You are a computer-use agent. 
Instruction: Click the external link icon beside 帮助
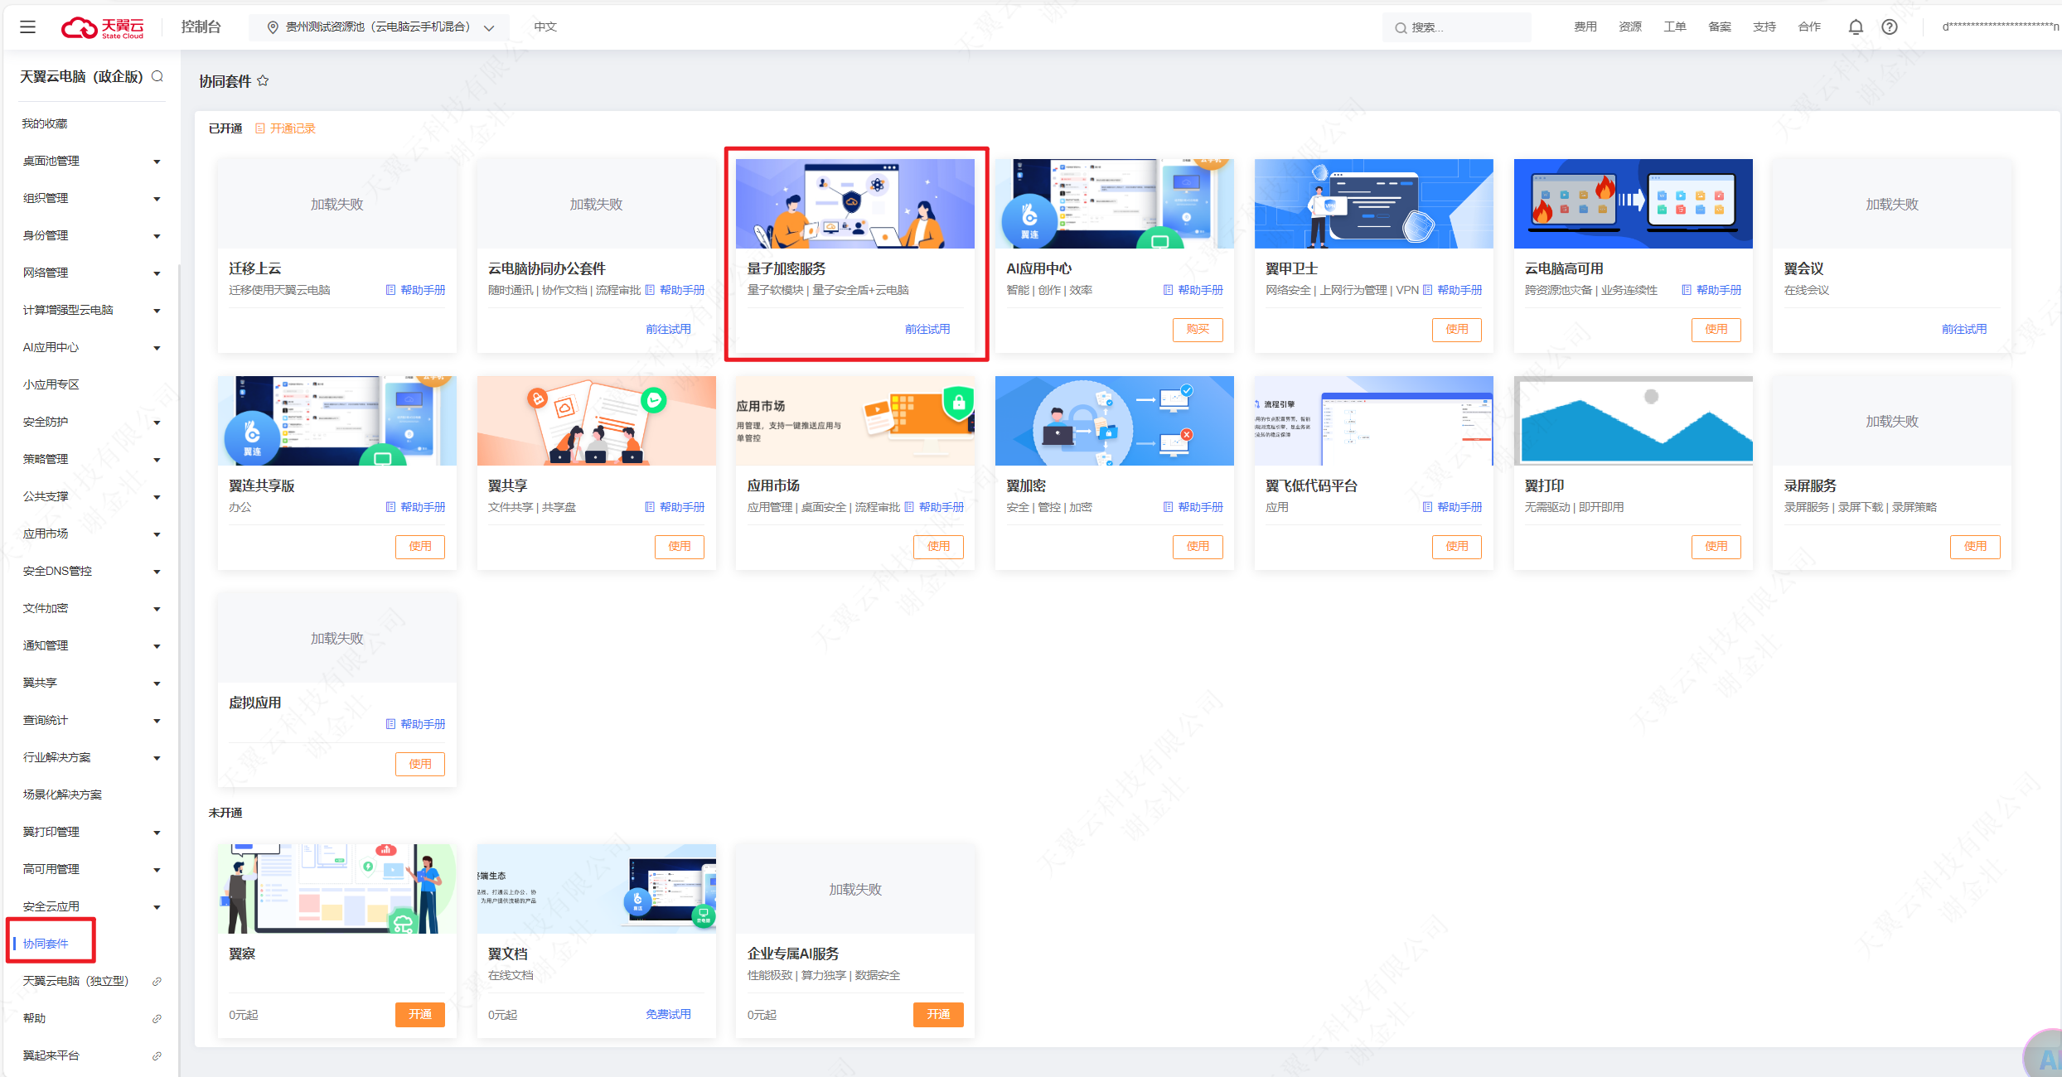[x=157, y=1018]
